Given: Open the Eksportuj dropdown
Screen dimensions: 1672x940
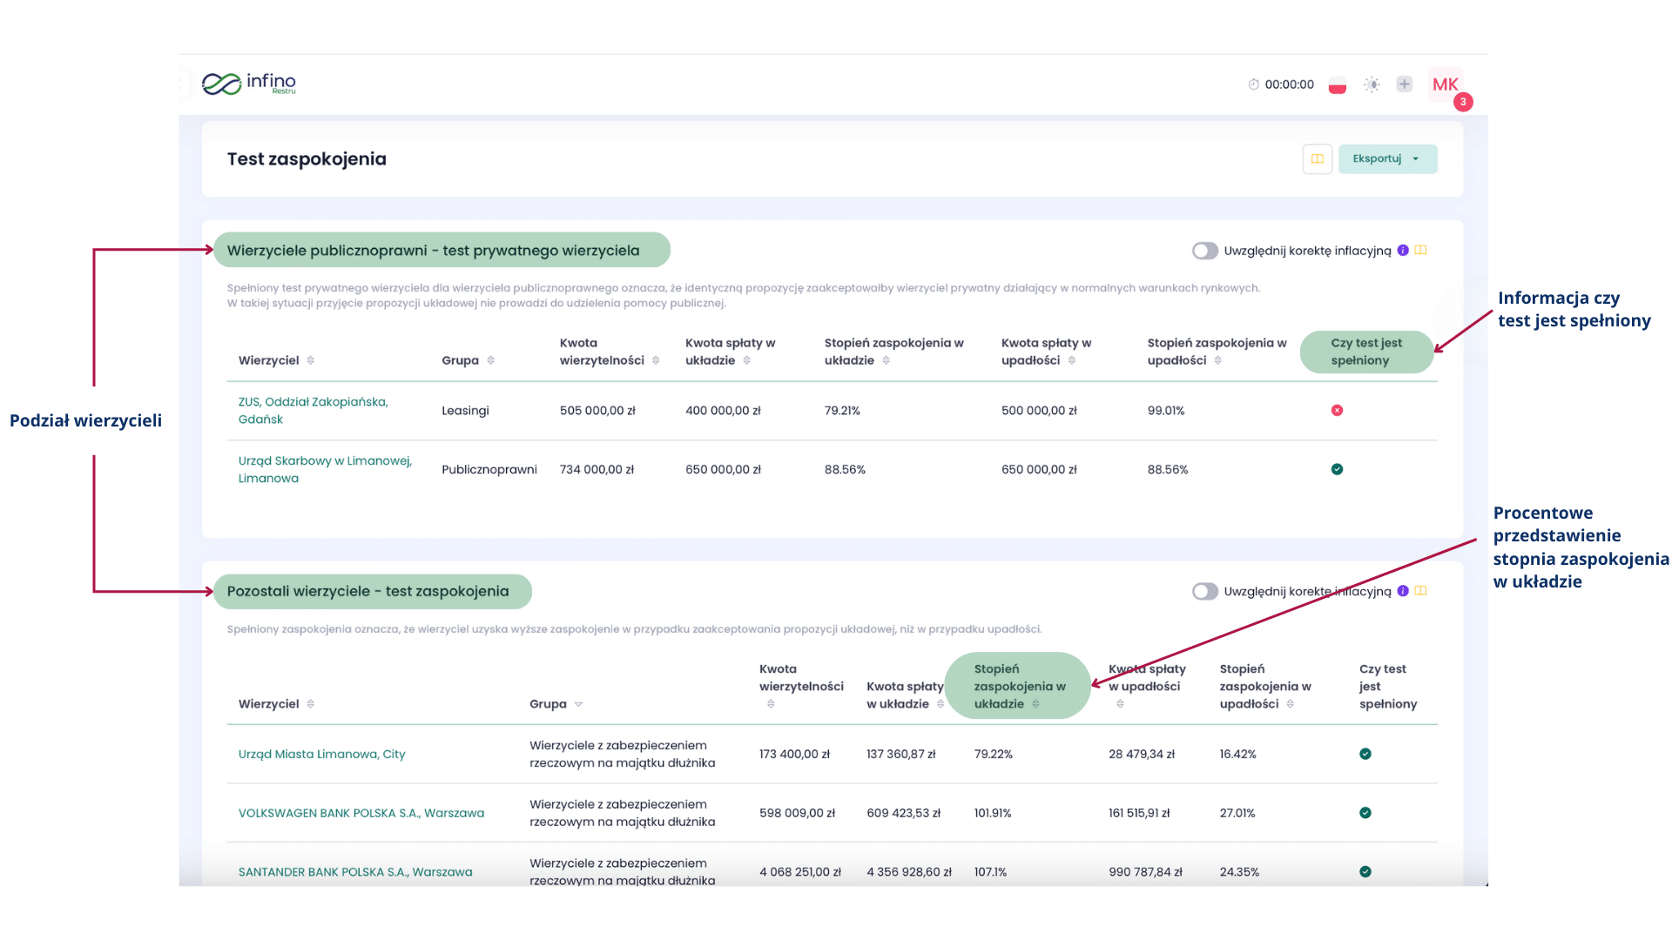Looking at the screenshot, I should 1386,159.
